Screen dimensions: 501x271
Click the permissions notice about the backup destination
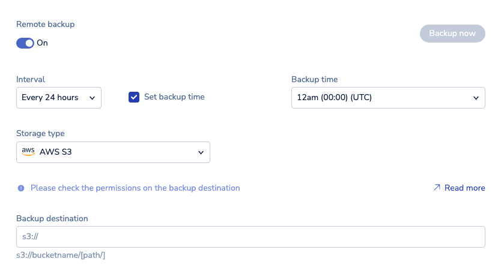pyautogui.click(x=135, y=188)
